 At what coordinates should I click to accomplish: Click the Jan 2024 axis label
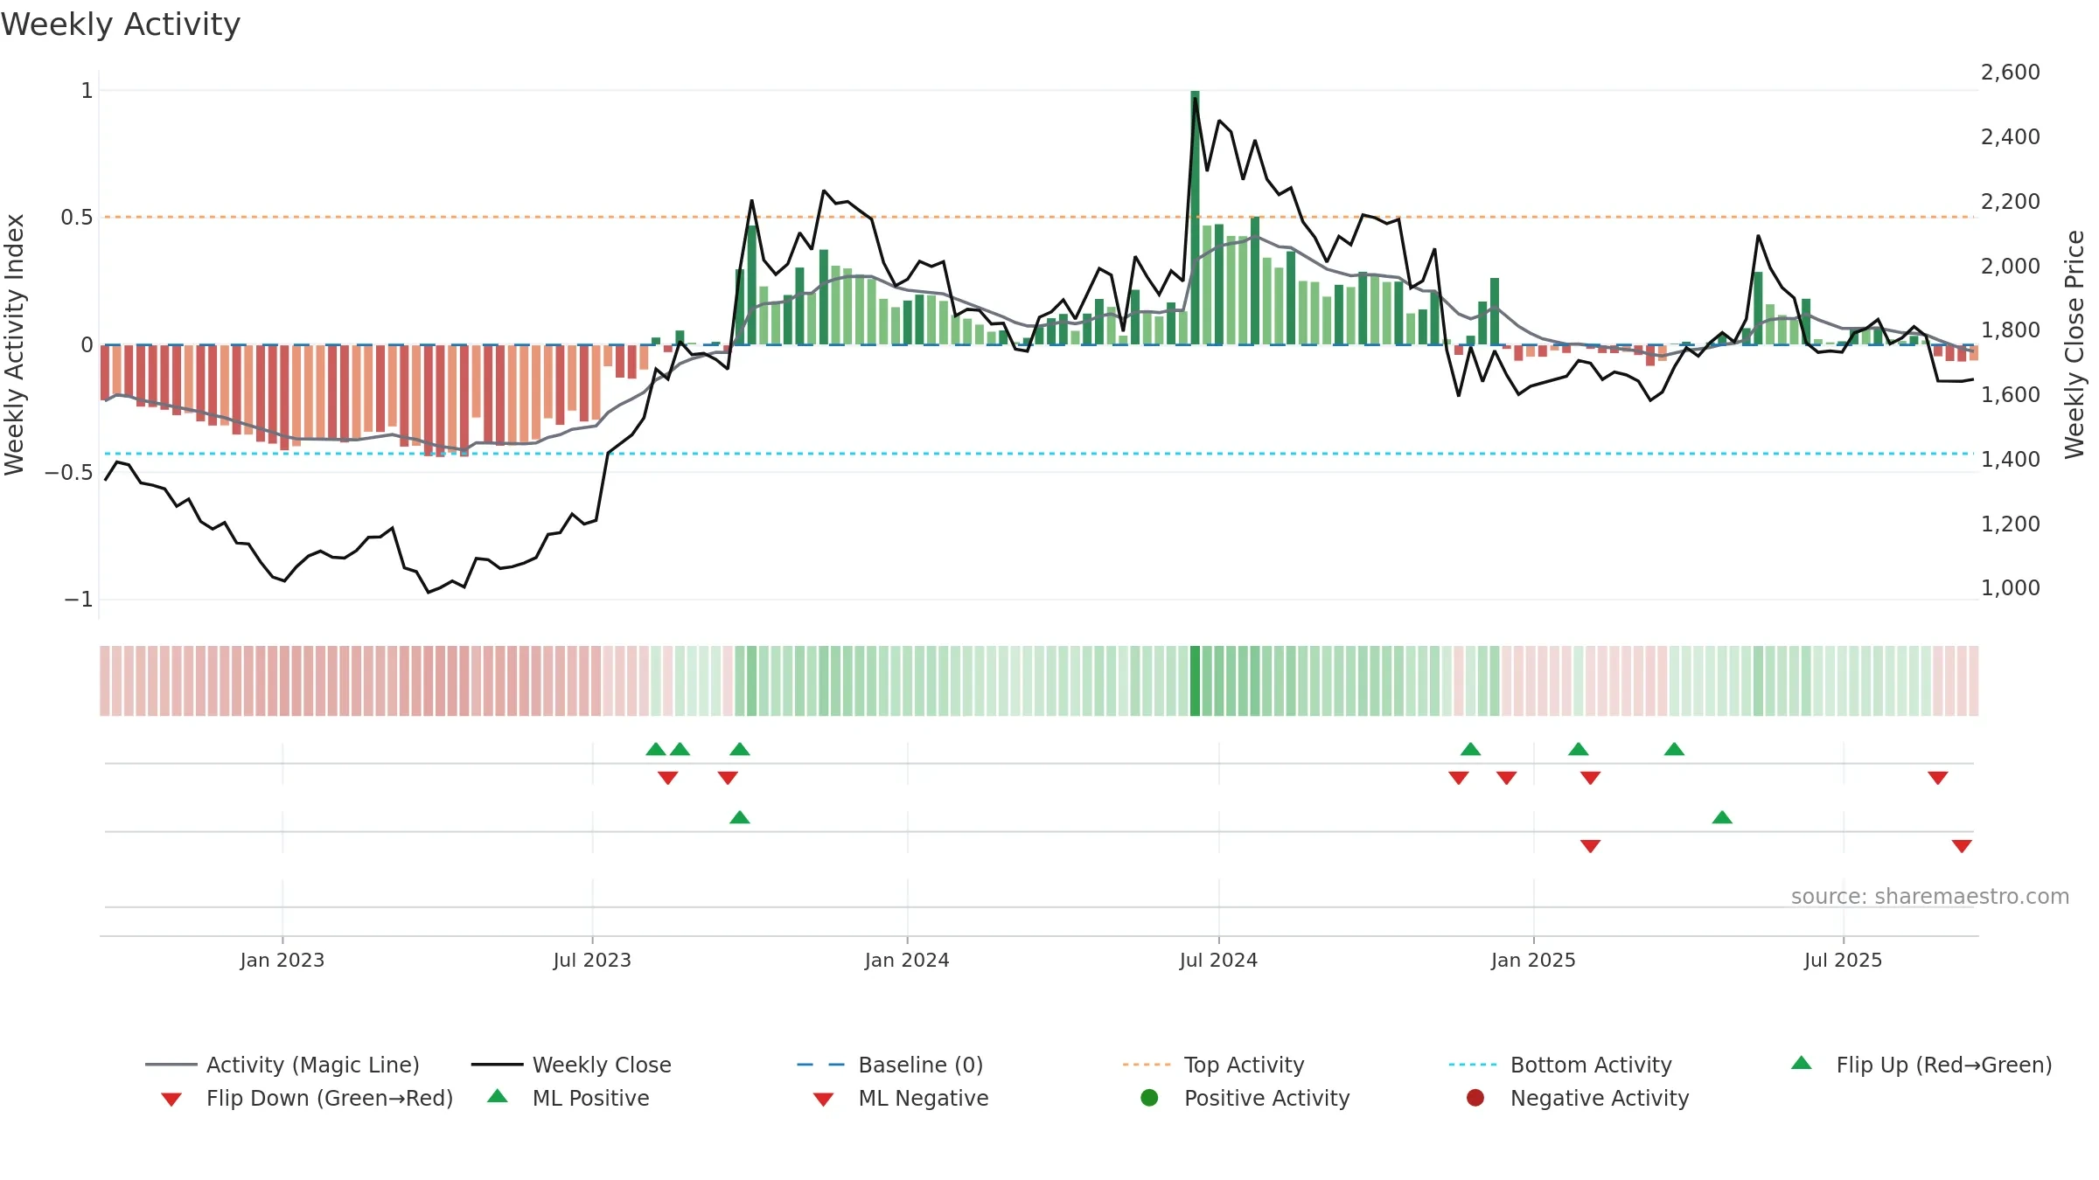(x=907, y=960)
